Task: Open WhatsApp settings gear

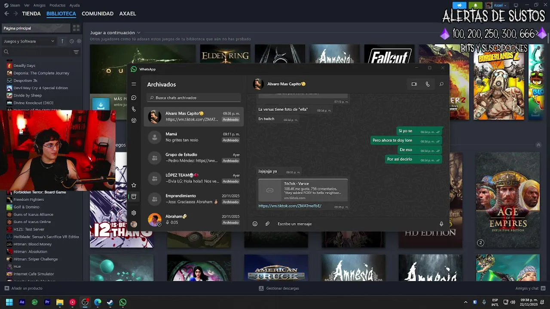Action: tap(134, 213)
